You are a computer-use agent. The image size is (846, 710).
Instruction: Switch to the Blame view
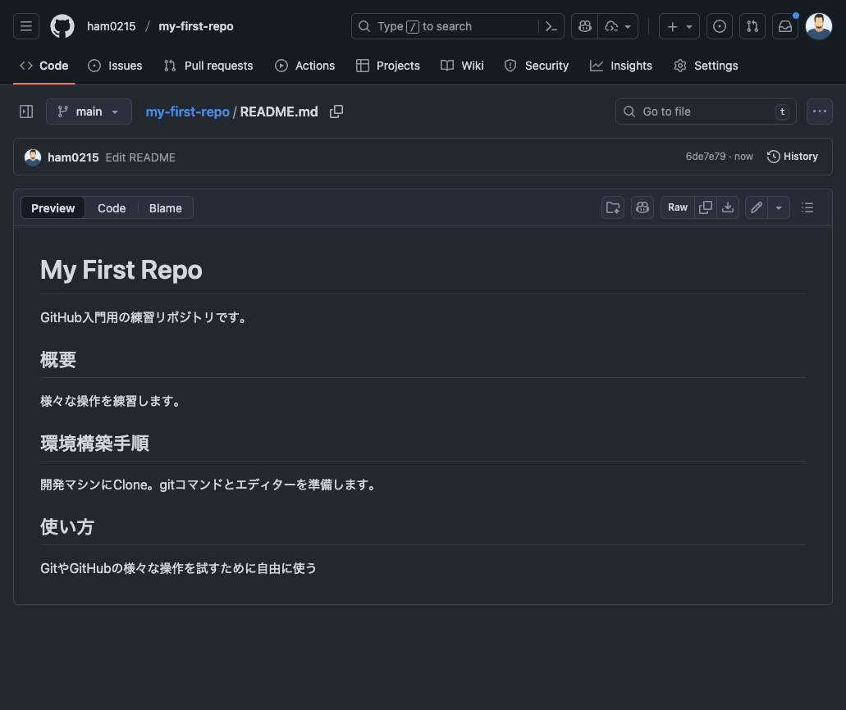[x=165, y=207]
